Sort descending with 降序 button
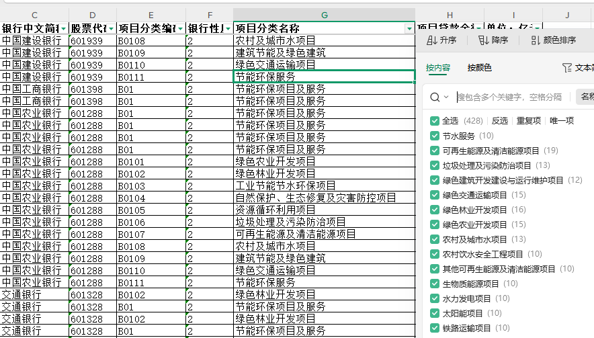 [x=493, y=40]
